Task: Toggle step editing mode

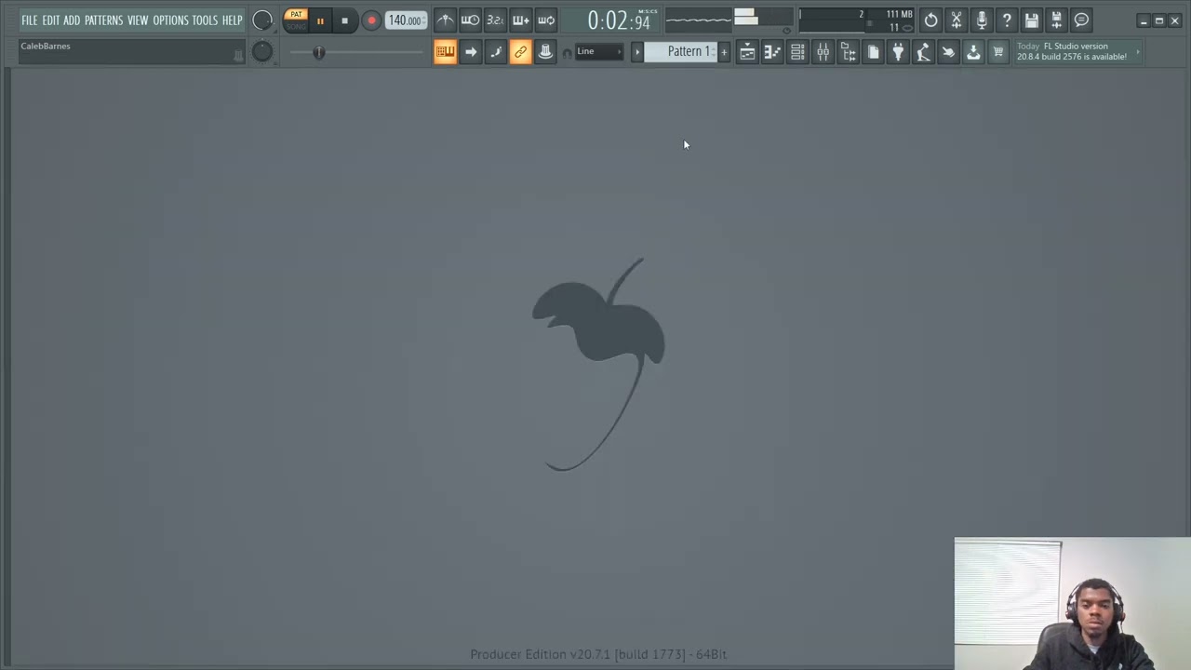Action: 495,52
